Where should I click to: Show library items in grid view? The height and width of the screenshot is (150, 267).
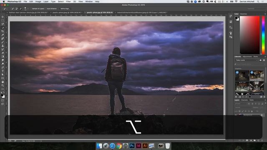click(x=260, y=60)
